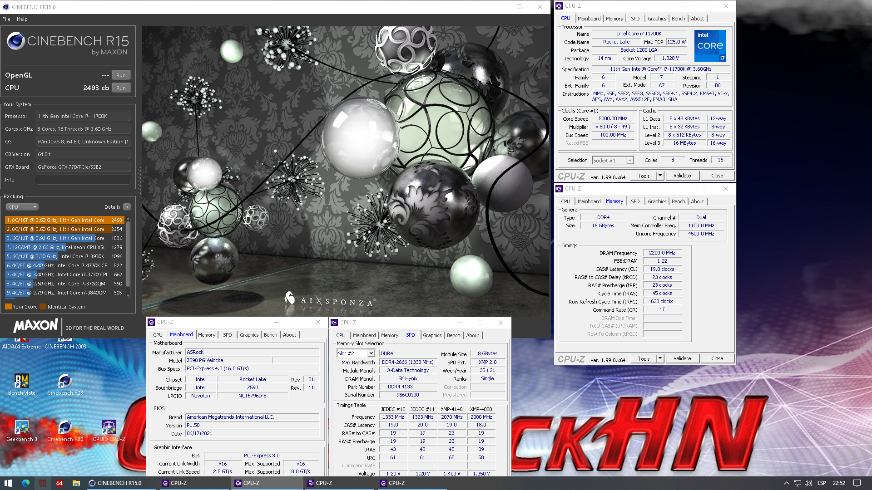Click the ESP language indicator
Image resolution: width=872 pixels, height=490 pixels.
[822, 483]
